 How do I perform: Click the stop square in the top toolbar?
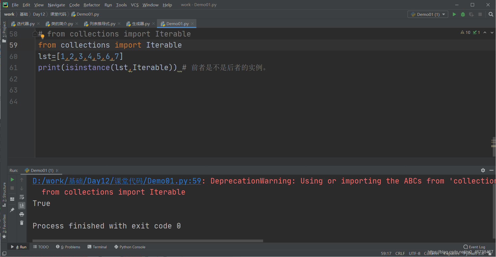(480, 14)
